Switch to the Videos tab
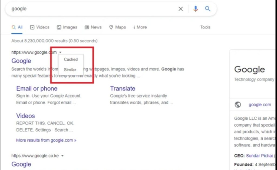The image size is (277, 170). coord(39,27)
